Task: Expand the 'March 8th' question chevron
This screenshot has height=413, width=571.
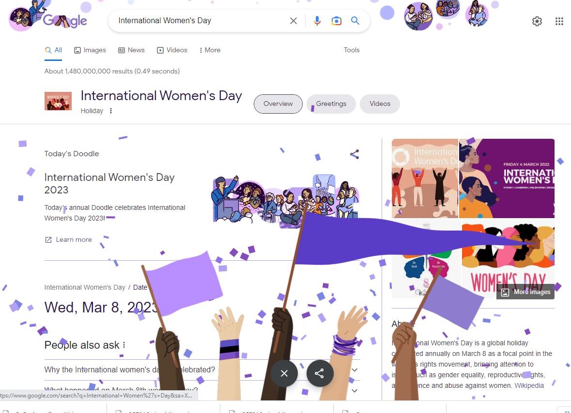Action: pos(355,391)
